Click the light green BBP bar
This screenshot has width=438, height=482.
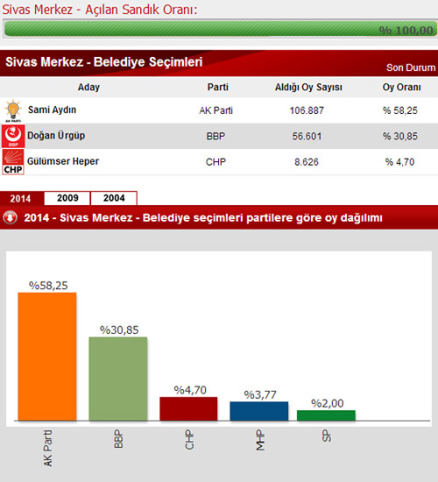pos(118,379)
